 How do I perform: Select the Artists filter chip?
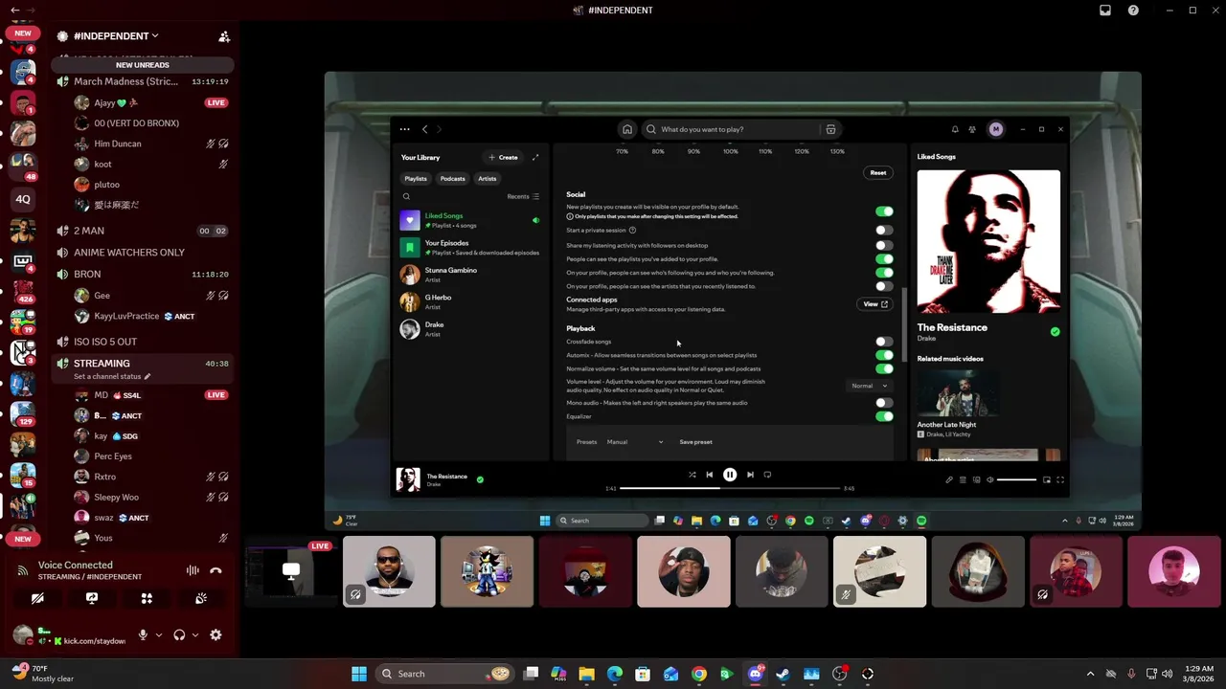(x=488, y=179)
